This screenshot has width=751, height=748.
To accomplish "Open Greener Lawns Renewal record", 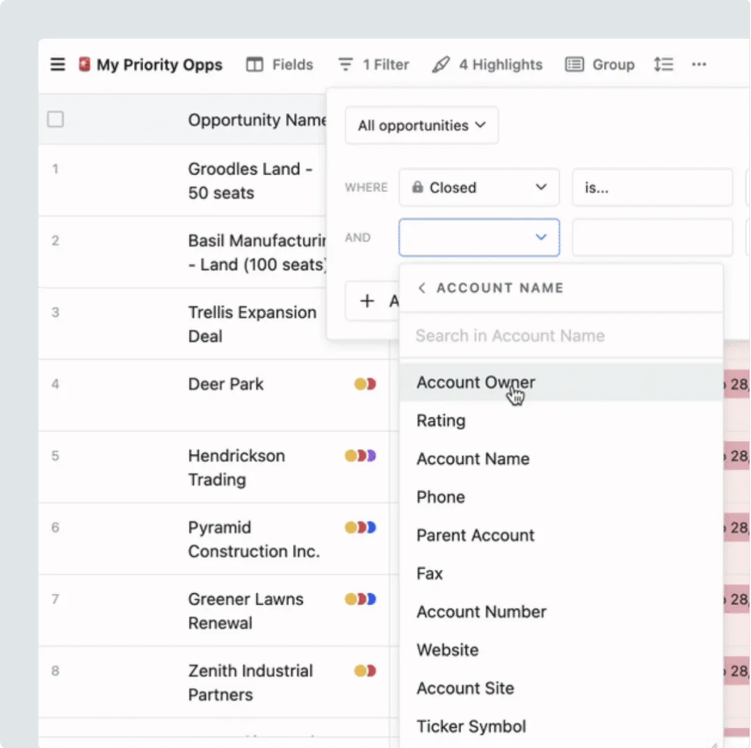I will point(246,611).
